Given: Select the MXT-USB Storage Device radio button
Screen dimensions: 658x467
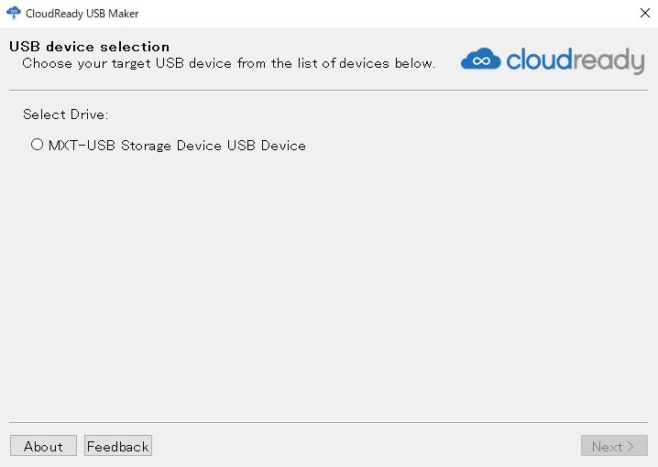Looking at the screenshot, I should [x=37, y=145].
